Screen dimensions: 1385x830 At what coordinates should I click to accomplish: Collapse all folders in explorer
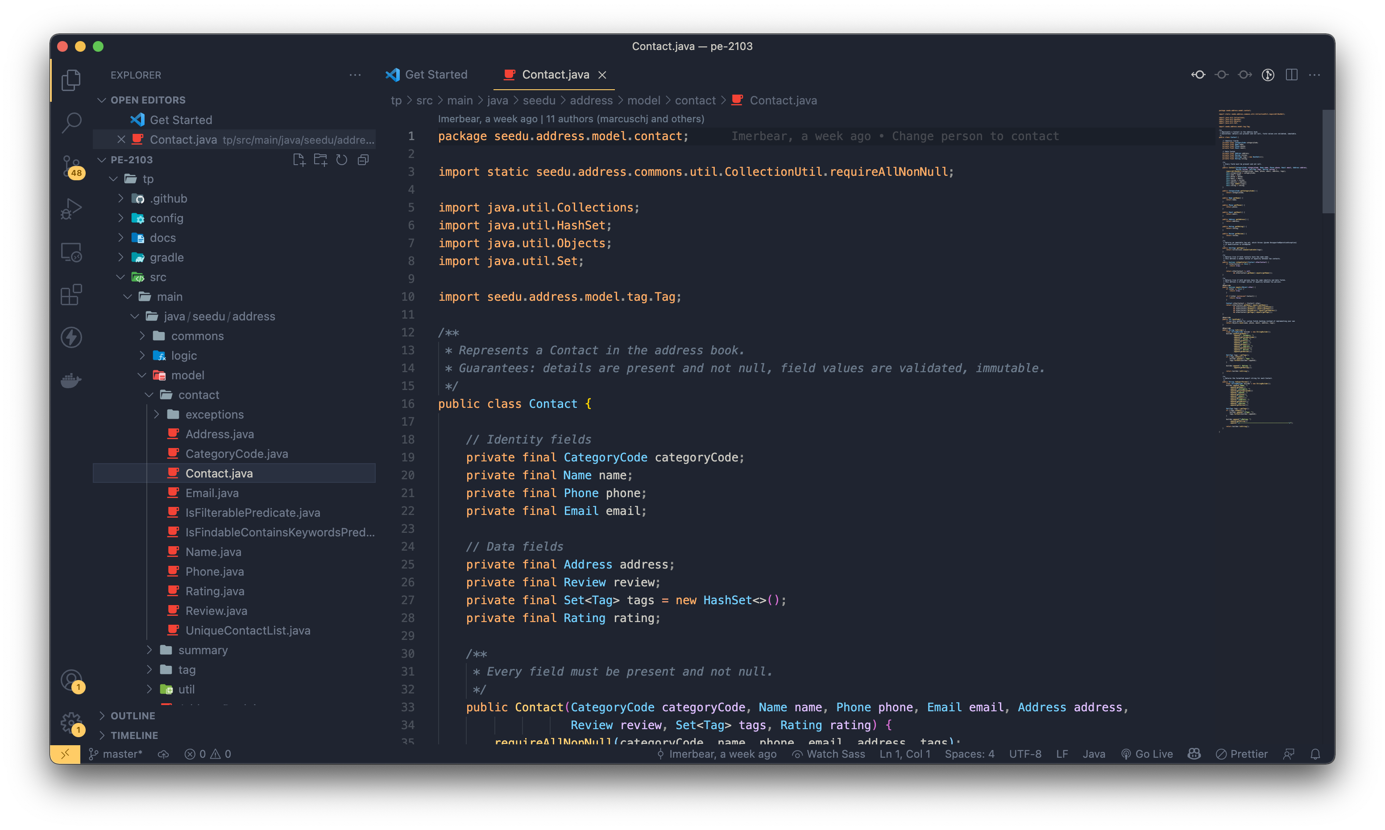(x=363, y=160)
